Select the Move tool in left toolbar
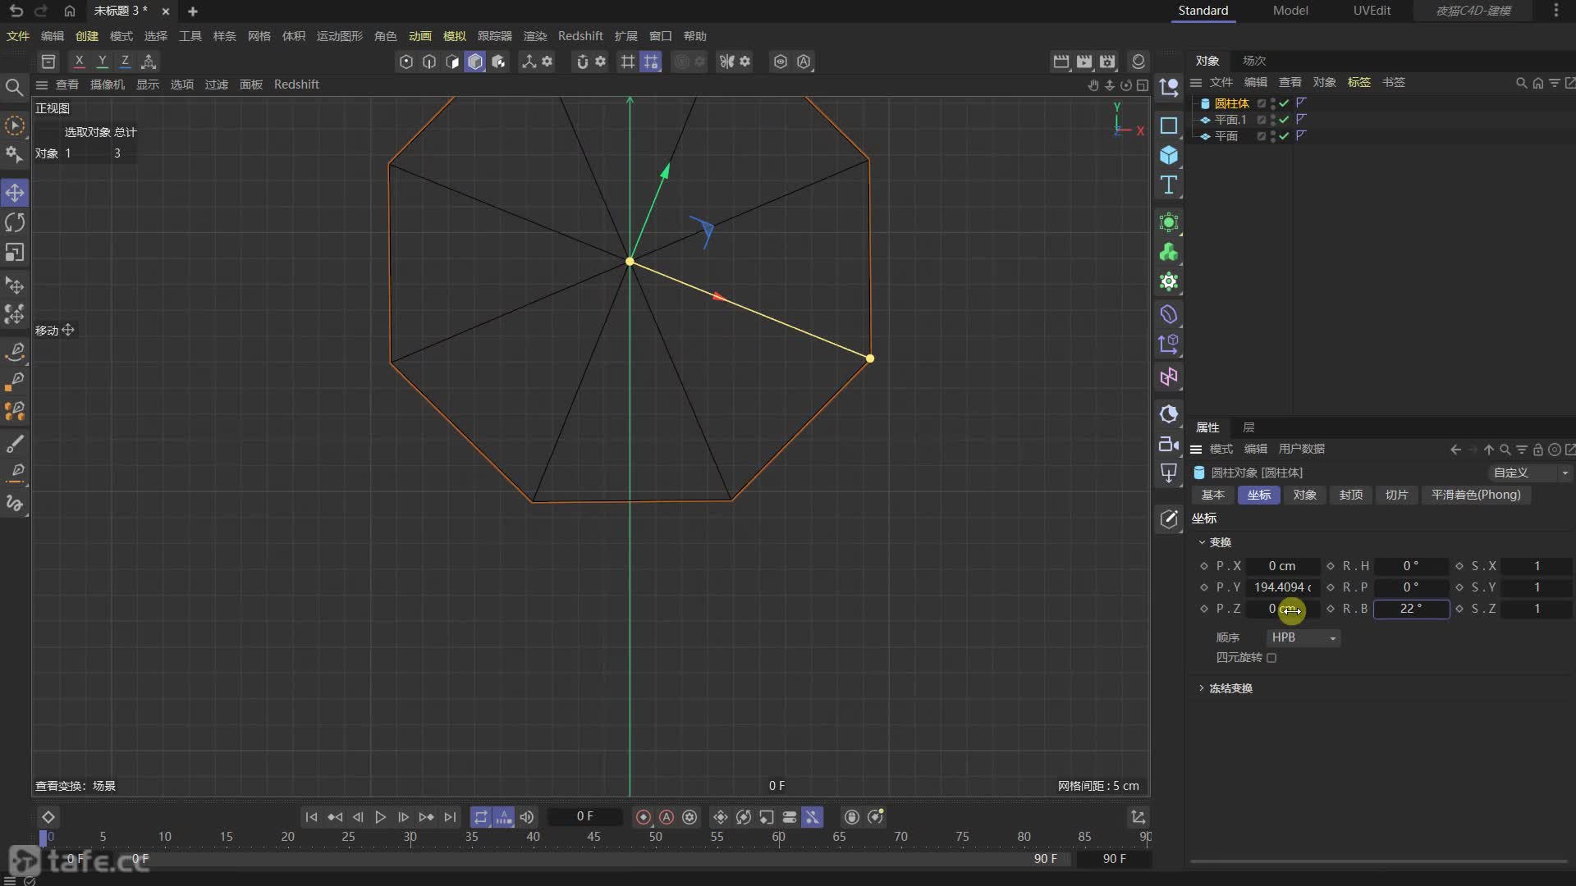Image resolution: width=1576 pixels, height=886 pixels. 15,193
